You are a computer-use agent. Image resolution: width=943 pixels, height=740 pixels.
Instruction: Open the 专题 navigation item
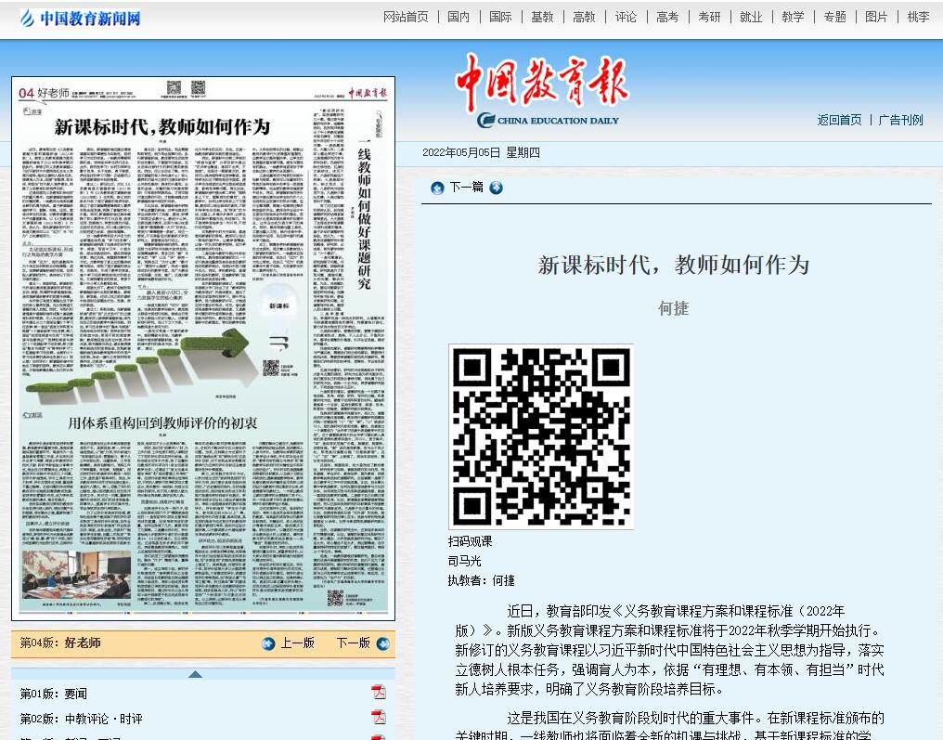pyautogui.click(x=834, y=17)
